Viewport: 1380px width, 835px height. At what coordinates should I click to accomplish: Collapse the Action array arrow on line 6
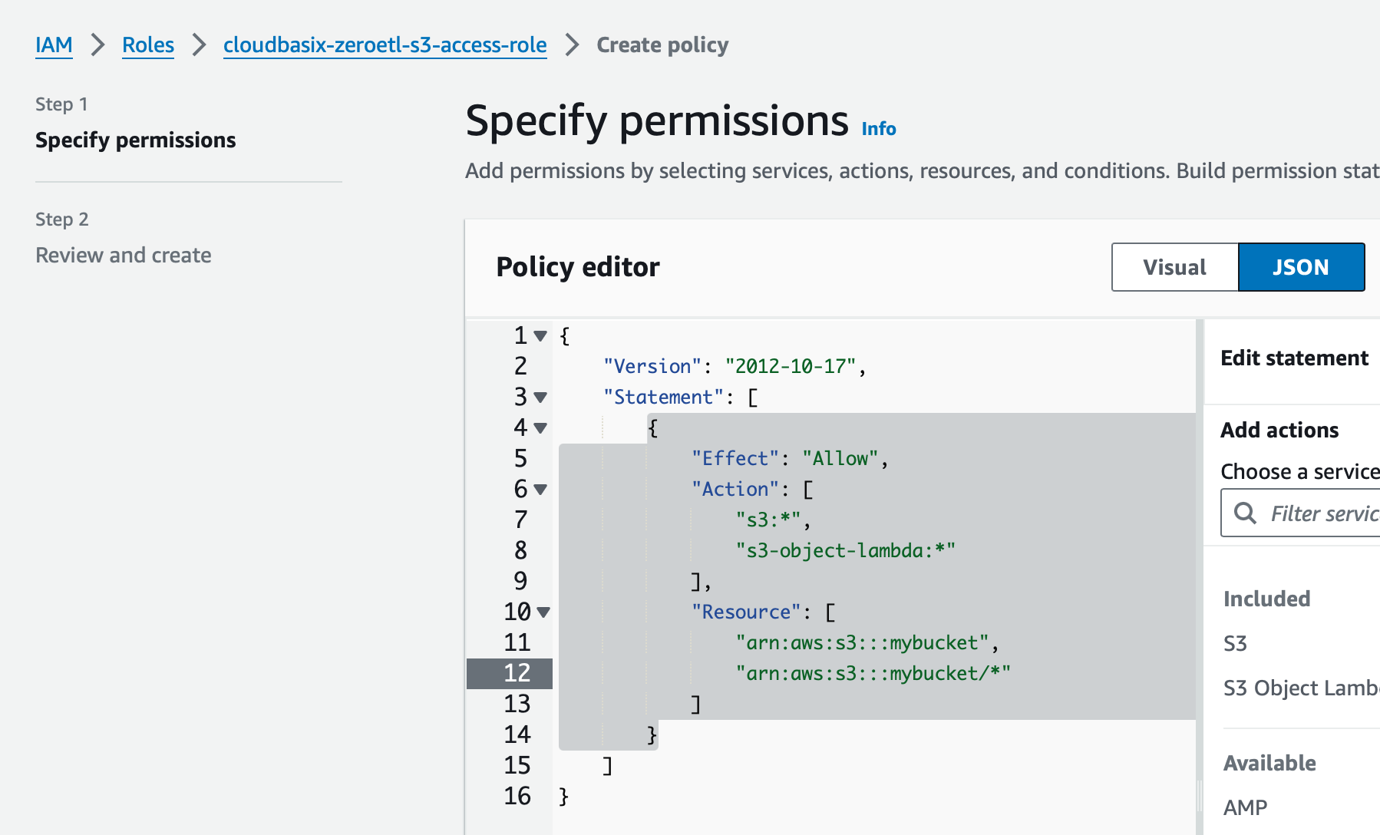pyautogui.click(x=540, y=489)
